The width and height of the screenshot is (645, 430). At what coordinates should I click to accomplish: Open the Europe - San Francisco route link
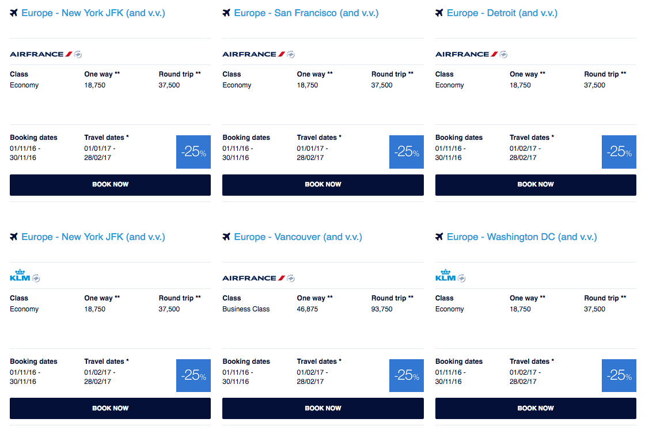click(306, 12)
